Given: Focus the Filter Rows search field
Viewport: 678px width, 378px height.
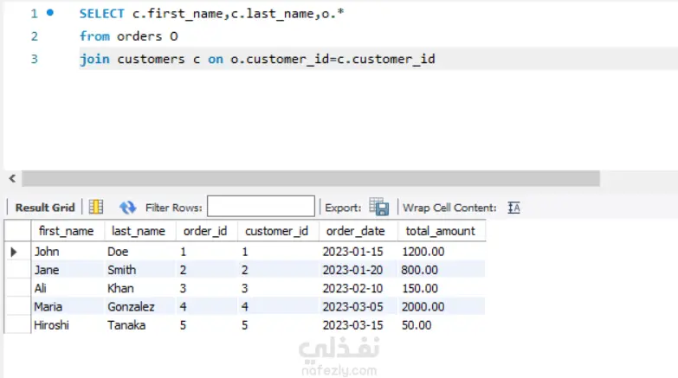Looking at the screenshot, I should pos(261,208).
